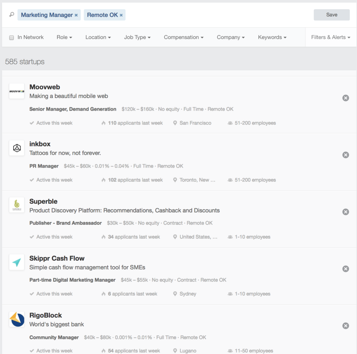The height and width of the screenshot is (354, 357).
Task: Open the Role filter dropdown
Action: point(64,37)
